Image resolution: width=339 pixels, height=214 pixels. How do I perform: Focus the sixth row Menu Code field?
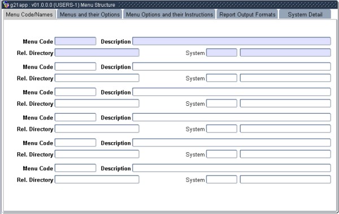click(x=76, y=168)
